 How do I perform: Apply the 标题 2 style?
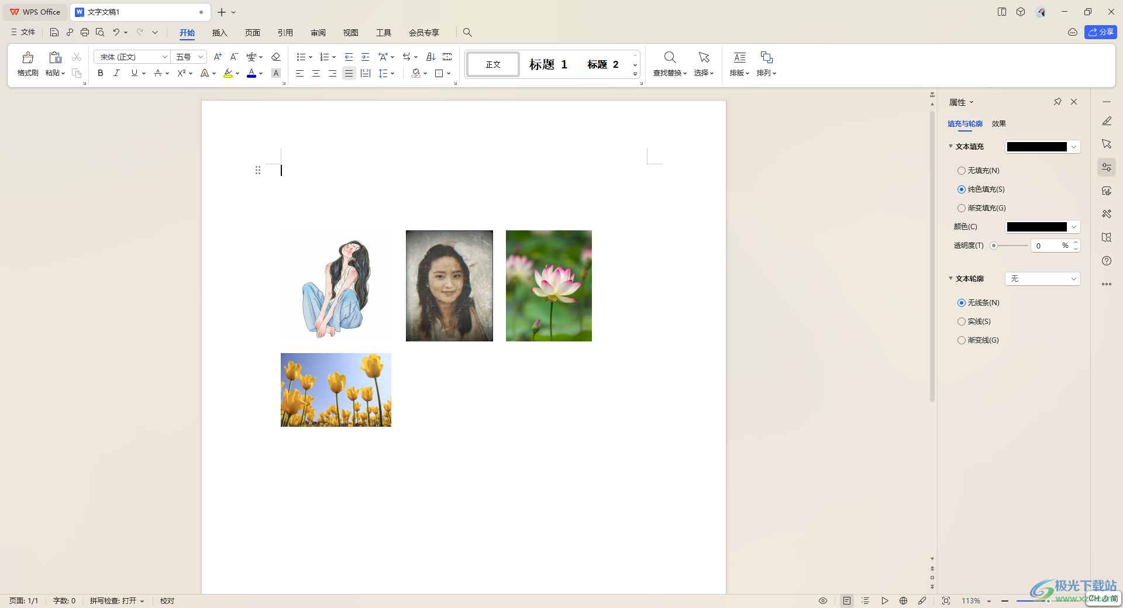point(602,64)
